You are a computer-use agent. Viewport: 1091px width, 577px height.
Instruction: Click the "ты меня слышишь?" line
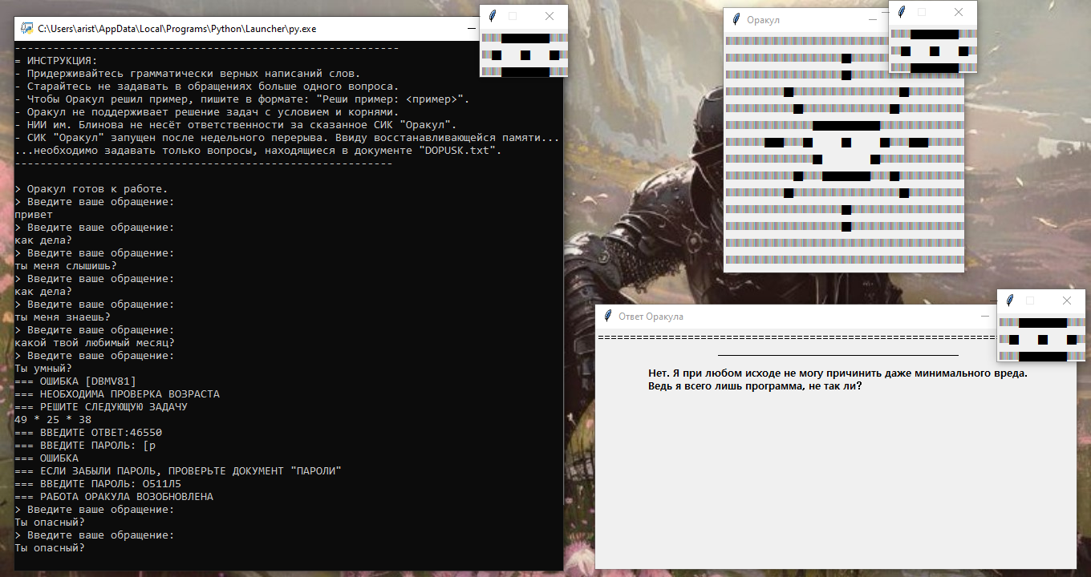click(66, 266)
